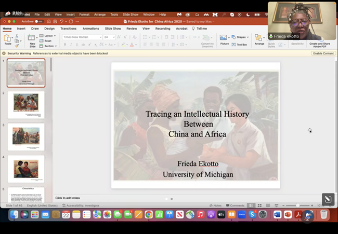Screen dimensions: 338x234
Task: Expand the Layout dropdown
Action: pos(48,36)
